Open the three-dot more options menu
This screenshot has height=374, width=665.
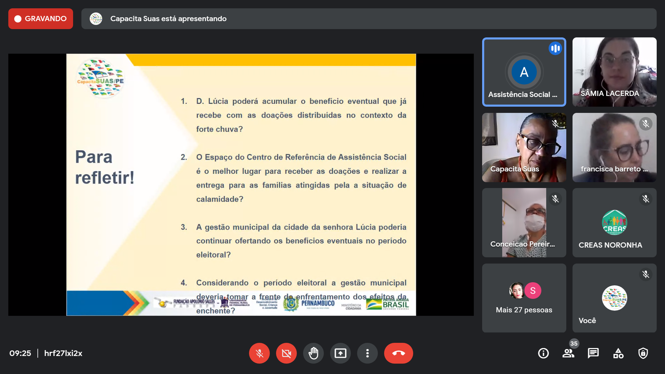click(x=367, y=353)
